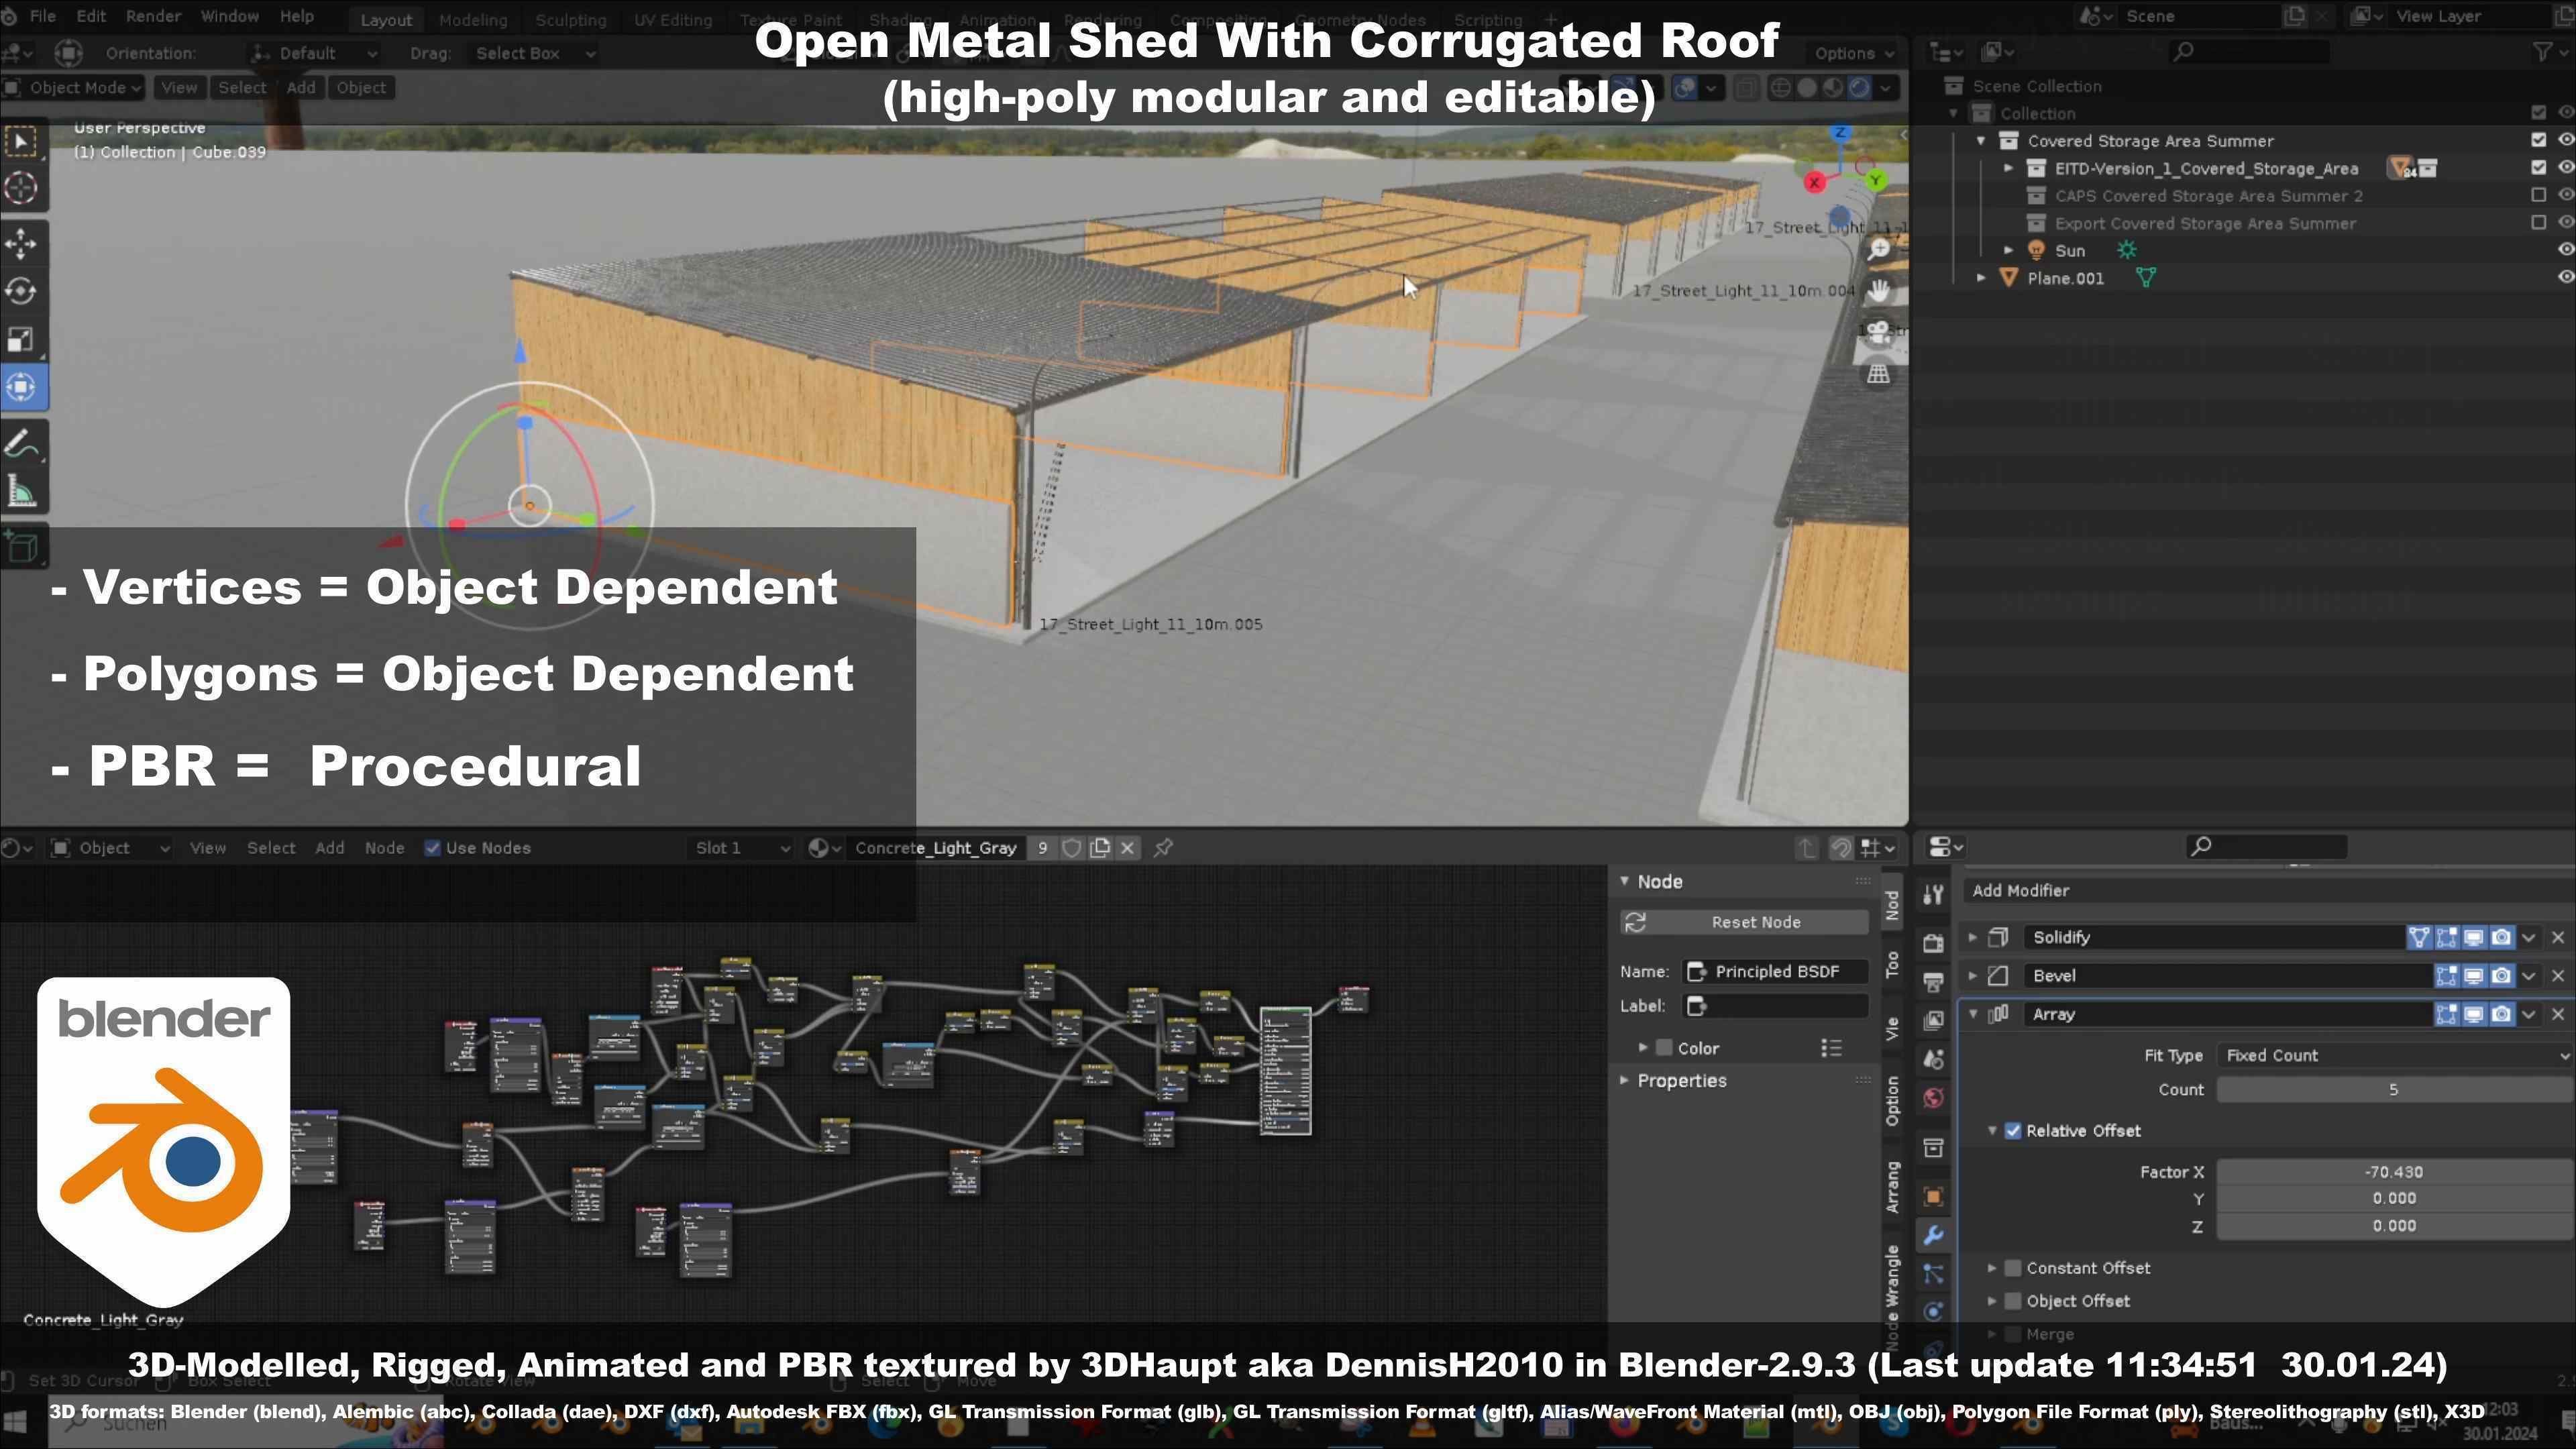Collapse the Array modifier panel
Image resolution: width=2576 pixels, height=1449 pixels.
click(1973, 1014)
